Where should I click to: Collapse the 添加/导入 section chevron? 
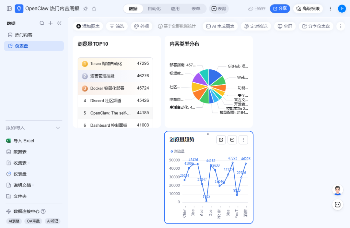point(58,128)
